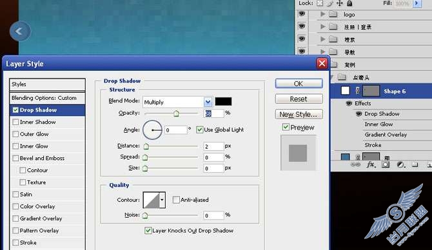
Task: Toggle the Use Global Light checkbox
Action: (x=199, y=130)
